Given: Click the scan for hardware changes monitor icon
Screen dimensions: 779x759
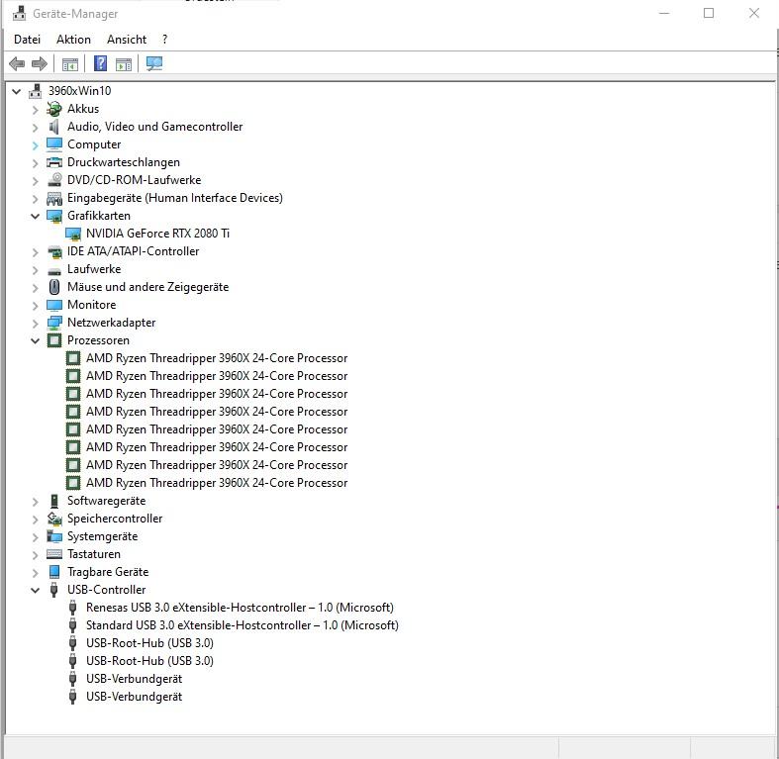Looking at the screenshot, I should (154, 63).
